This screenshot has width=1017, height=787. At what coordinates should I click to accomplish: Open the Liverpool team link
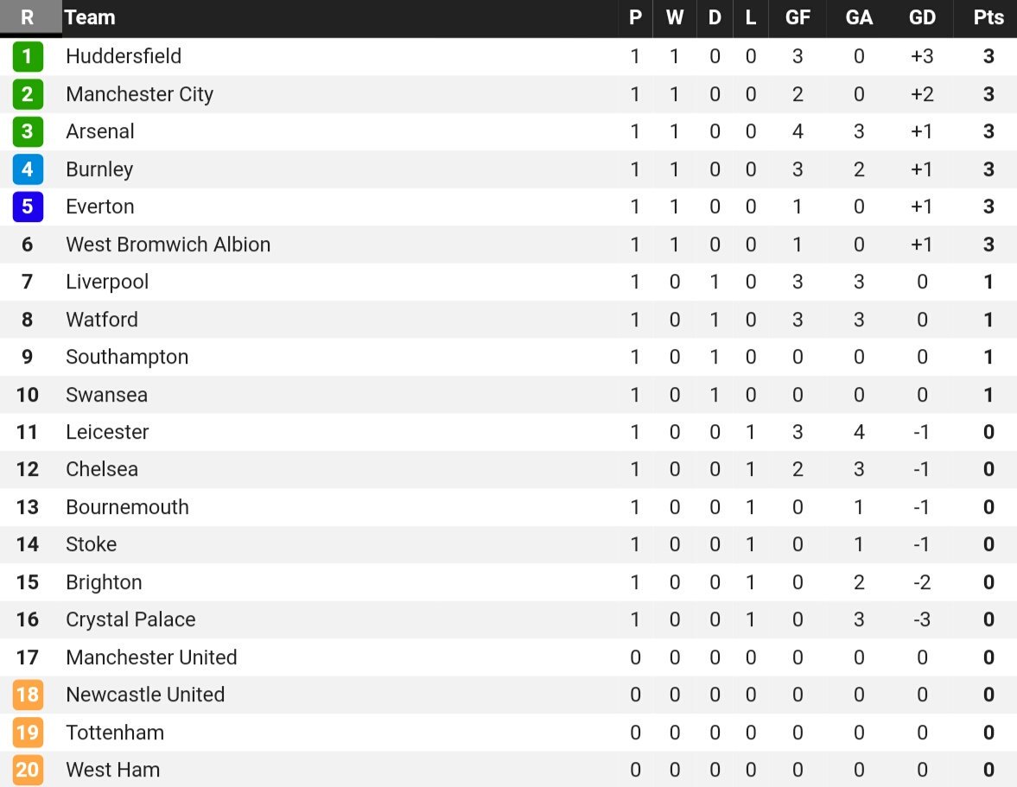coord(107,282)
